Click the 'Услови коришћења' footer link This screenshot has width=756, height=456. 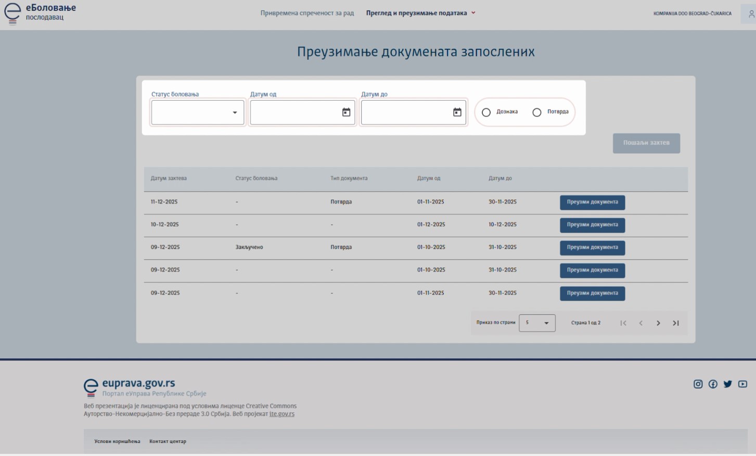(117, 441)
